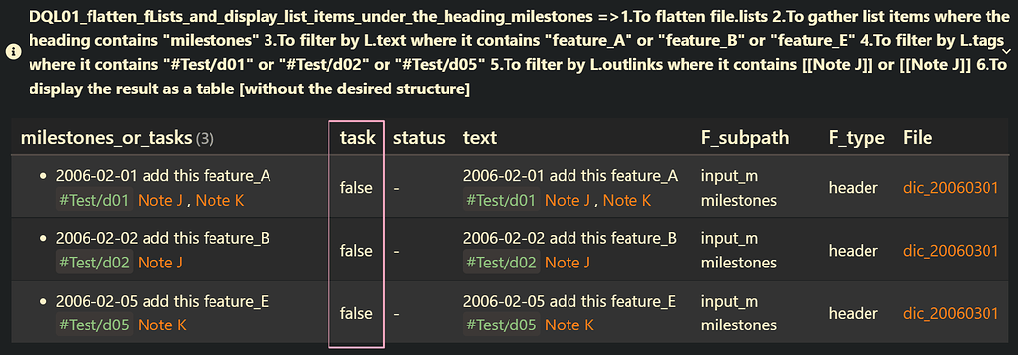Click the milestones_or_tasks column header

(106, 138)
